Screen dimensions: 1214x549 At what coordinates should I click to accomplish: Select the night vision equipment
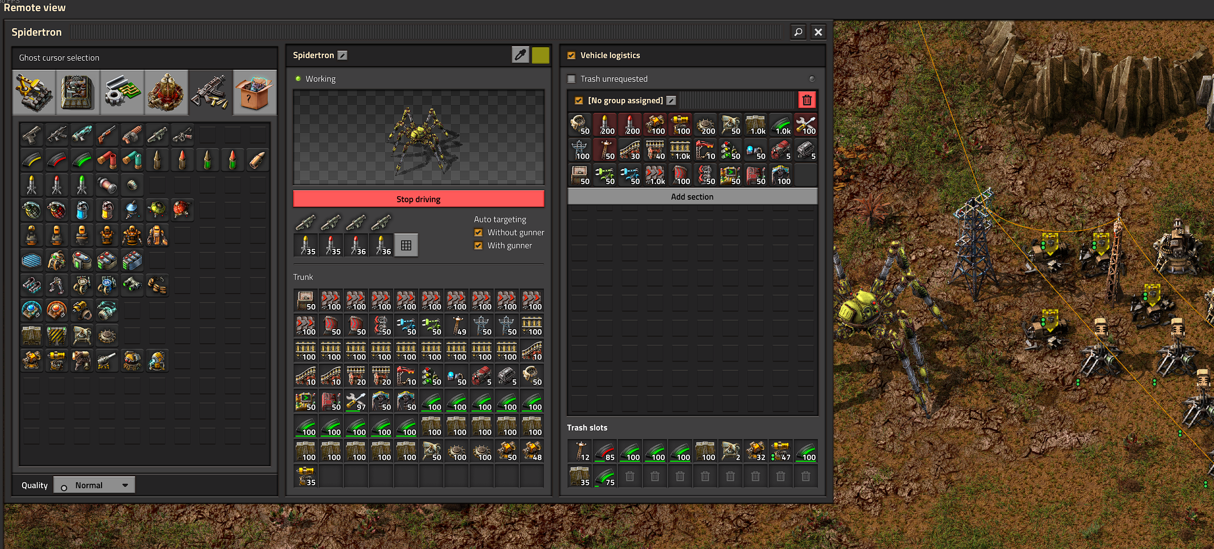coord(132,285)
